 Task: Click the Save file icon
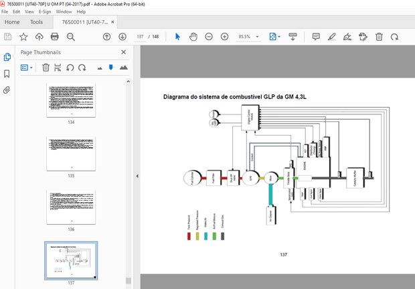coord(7,37)
